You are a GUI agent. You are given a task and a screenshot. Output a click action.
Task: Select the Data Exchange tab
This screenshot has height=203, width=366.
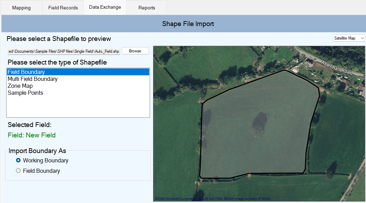(x=105, y=7)
